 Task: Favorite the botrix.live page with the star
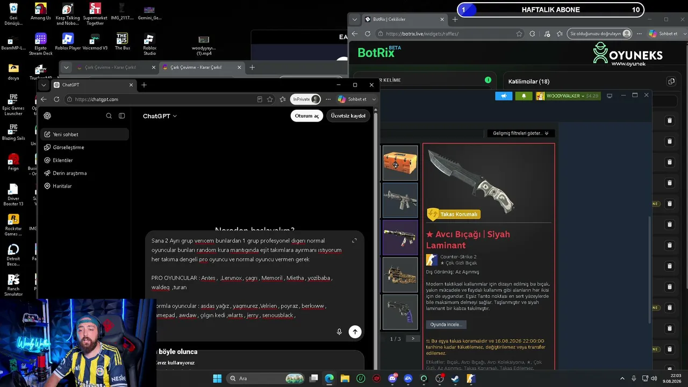click(x=519, y=34)
